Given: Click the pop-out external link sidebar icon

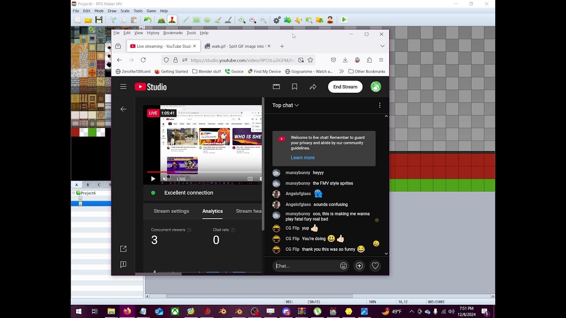Looking at the screenshot, I should 123,249.
